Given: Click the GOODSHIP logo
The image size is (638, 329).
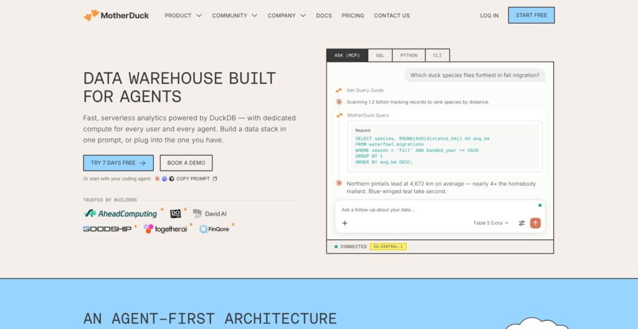Looking at the screenshot, I should 107,229.
